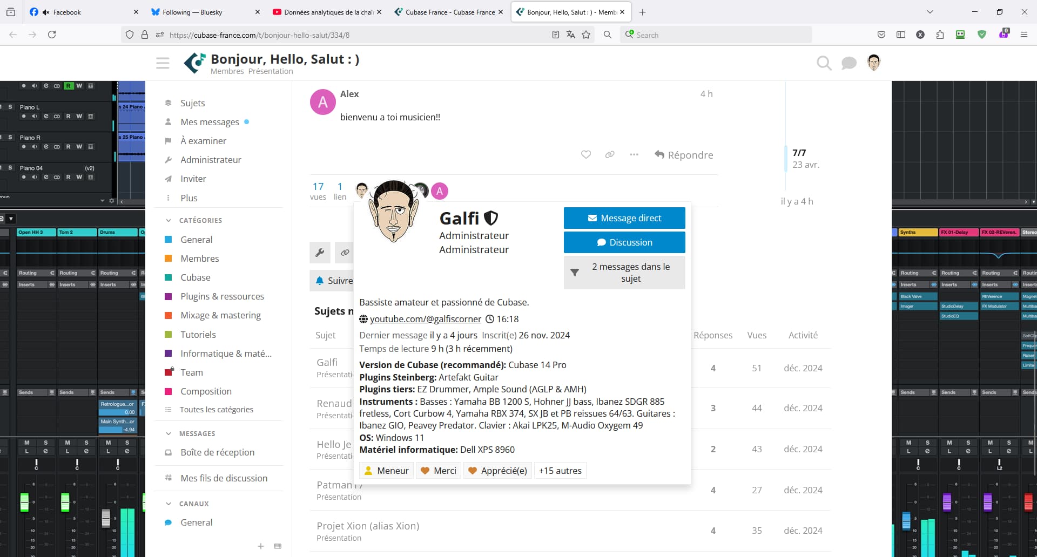Click the topic admin wrench button
The width and height of the screenshot is (1037, 557).
[x=320, y=252]
